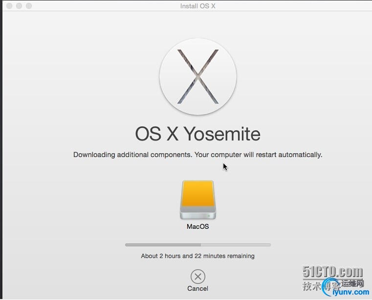Click the 'About 2 hours and 22 minutes remaining' text

[x=198, y=256]
